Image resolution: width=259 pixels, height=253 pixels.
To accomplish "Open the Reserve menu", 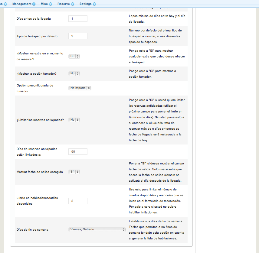I will (66, 4).
